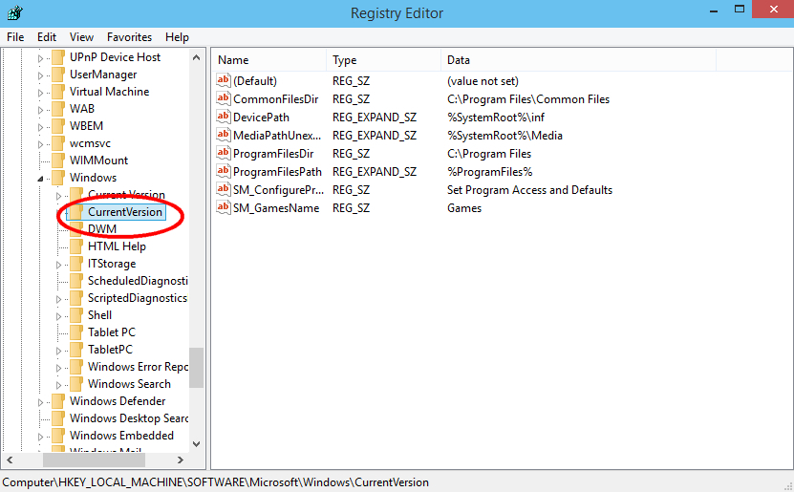Select the DWM key
The image size is (794, 492).
(102, 229)
